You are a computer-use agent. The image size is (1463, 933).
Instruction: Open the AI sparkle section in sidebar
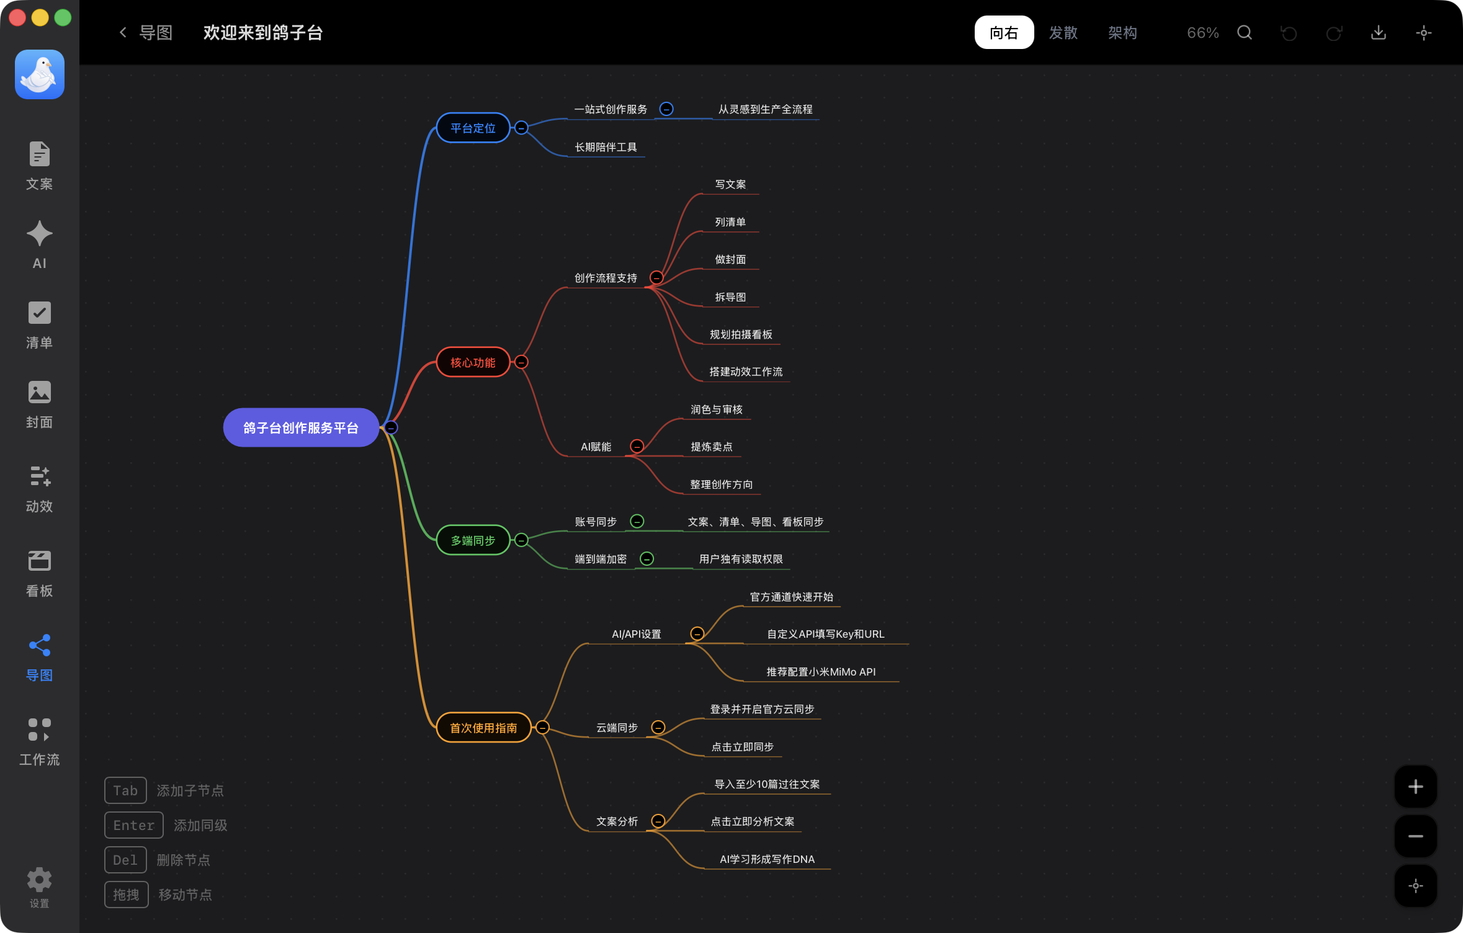click(39, 245)
